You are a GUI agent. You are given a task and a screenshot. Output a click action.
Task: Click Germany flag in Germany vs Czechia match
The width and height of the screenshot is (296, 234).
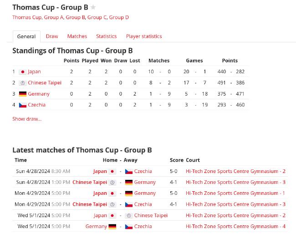point(112,226)
